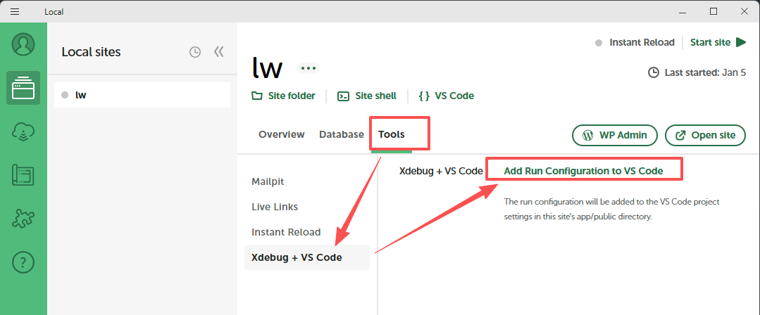Screen dimensions: 760x315
Task: Toggle Instant Reload status at top
Action: tap(635, 42)
